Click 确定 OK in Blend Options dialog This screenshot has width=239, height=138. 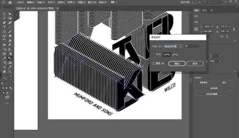[177, 64]
